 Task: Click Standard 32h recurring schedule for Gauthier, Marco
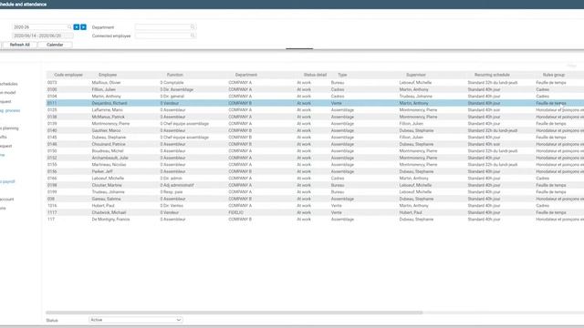point(493,130)
